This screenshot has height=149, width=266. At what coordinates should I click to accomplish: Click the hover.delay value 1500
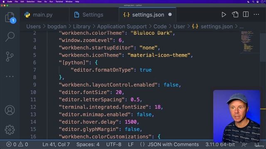[131, 122]
